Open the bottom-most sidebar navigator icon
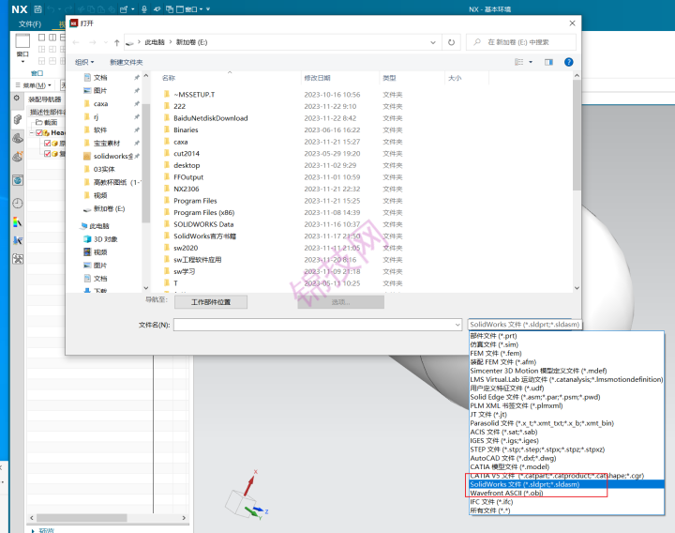Screen dimensions: 675x533 (18, 259)
